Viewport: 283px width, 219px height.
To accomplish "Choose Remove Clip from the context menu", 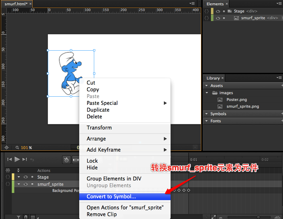I will point(125,214).
